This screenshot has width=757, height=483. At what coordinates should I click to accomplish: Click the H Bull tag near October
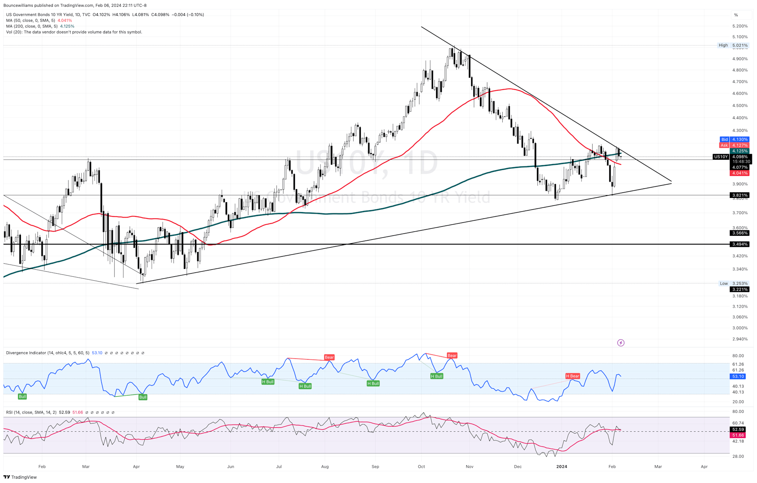tap(436, 376)
